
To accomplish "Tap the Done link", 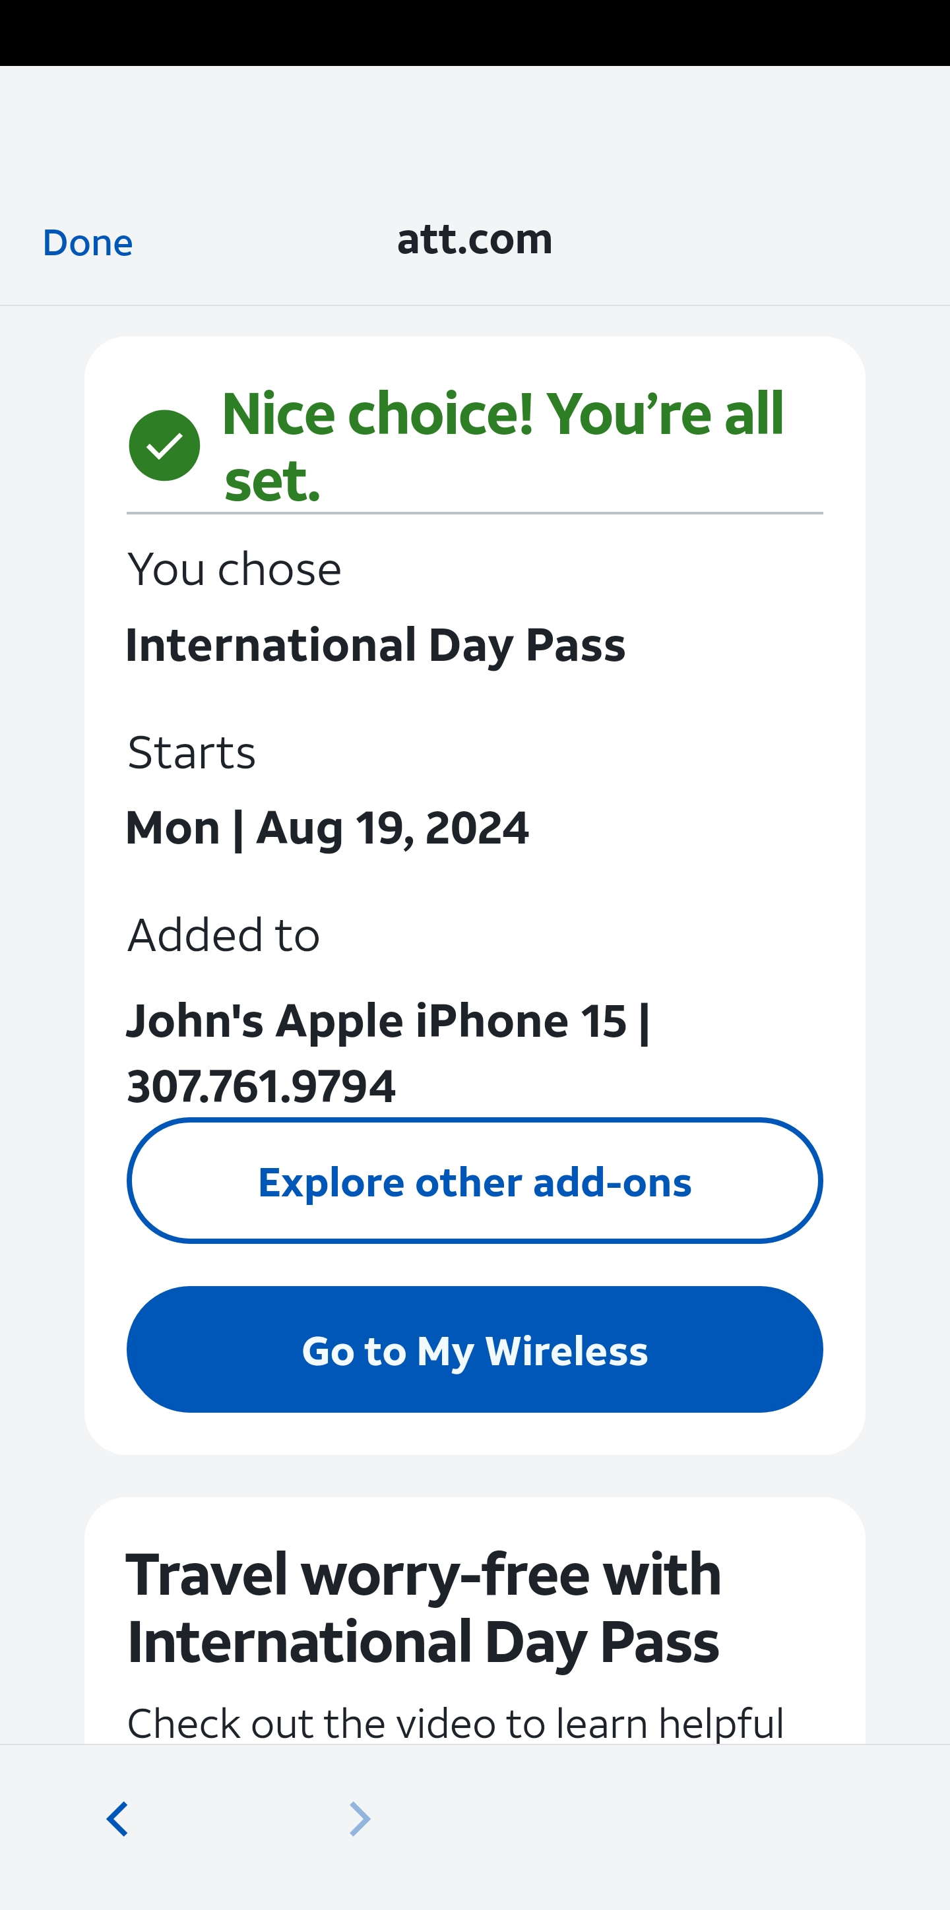I will point(88,243).
